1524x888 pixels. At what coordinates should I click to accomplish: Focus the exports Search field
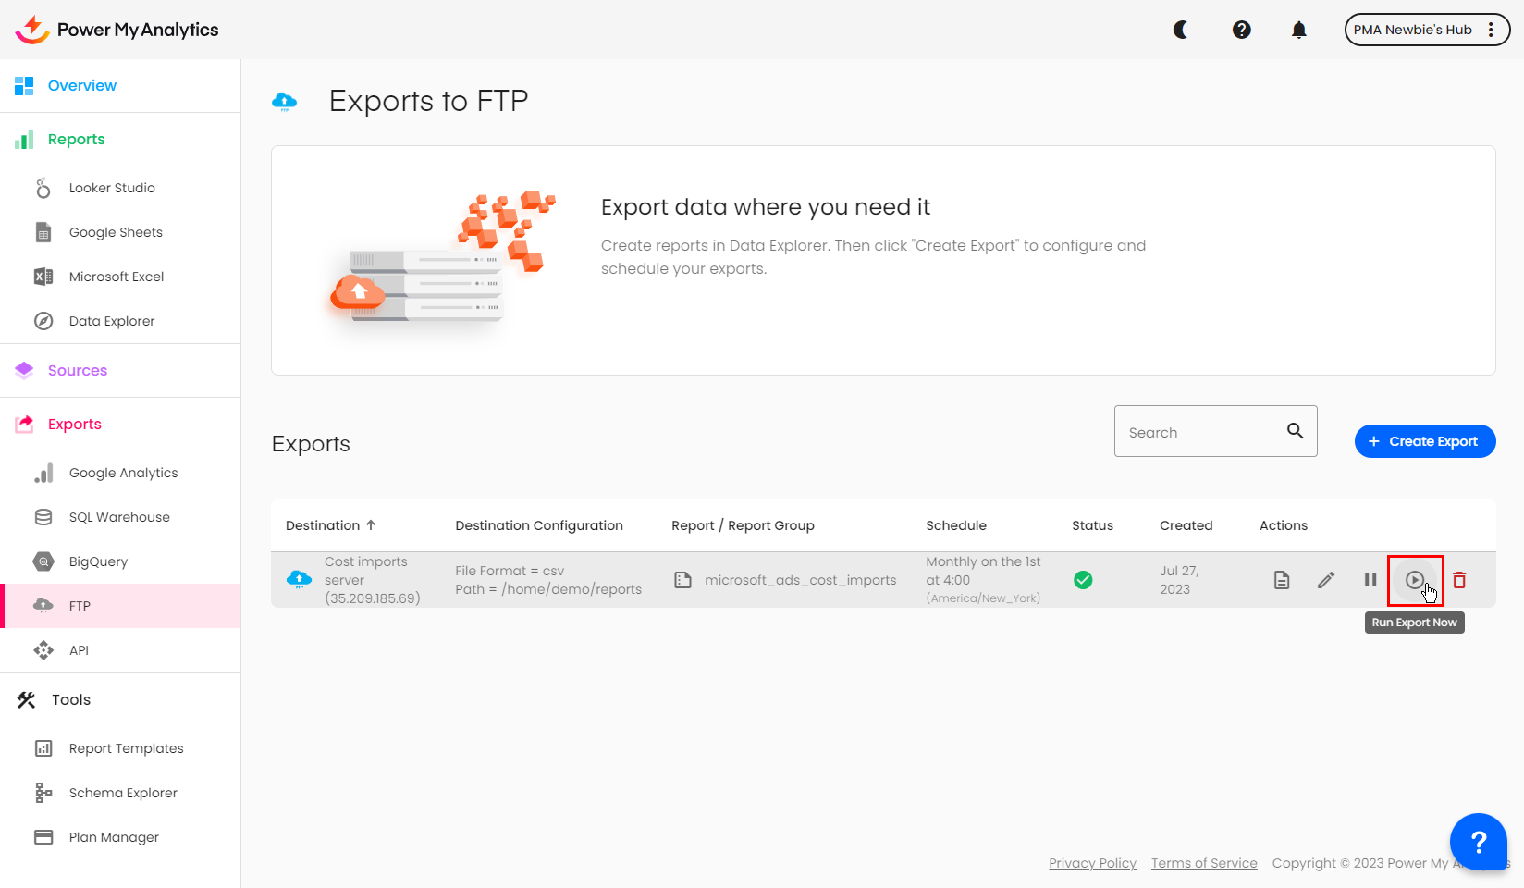1199,432
